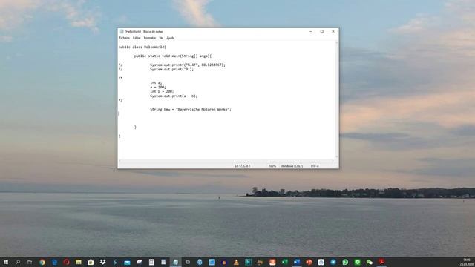Open WhatsApp from the taskbar
Screen dimensions: 475x267
click(x=345, y=262)
